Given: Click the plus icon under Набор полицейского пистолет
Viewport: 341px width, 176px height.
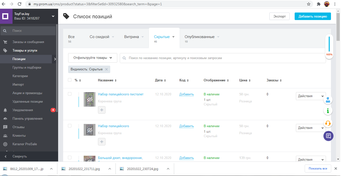Looking at the screenshot, I should (102, 110).
